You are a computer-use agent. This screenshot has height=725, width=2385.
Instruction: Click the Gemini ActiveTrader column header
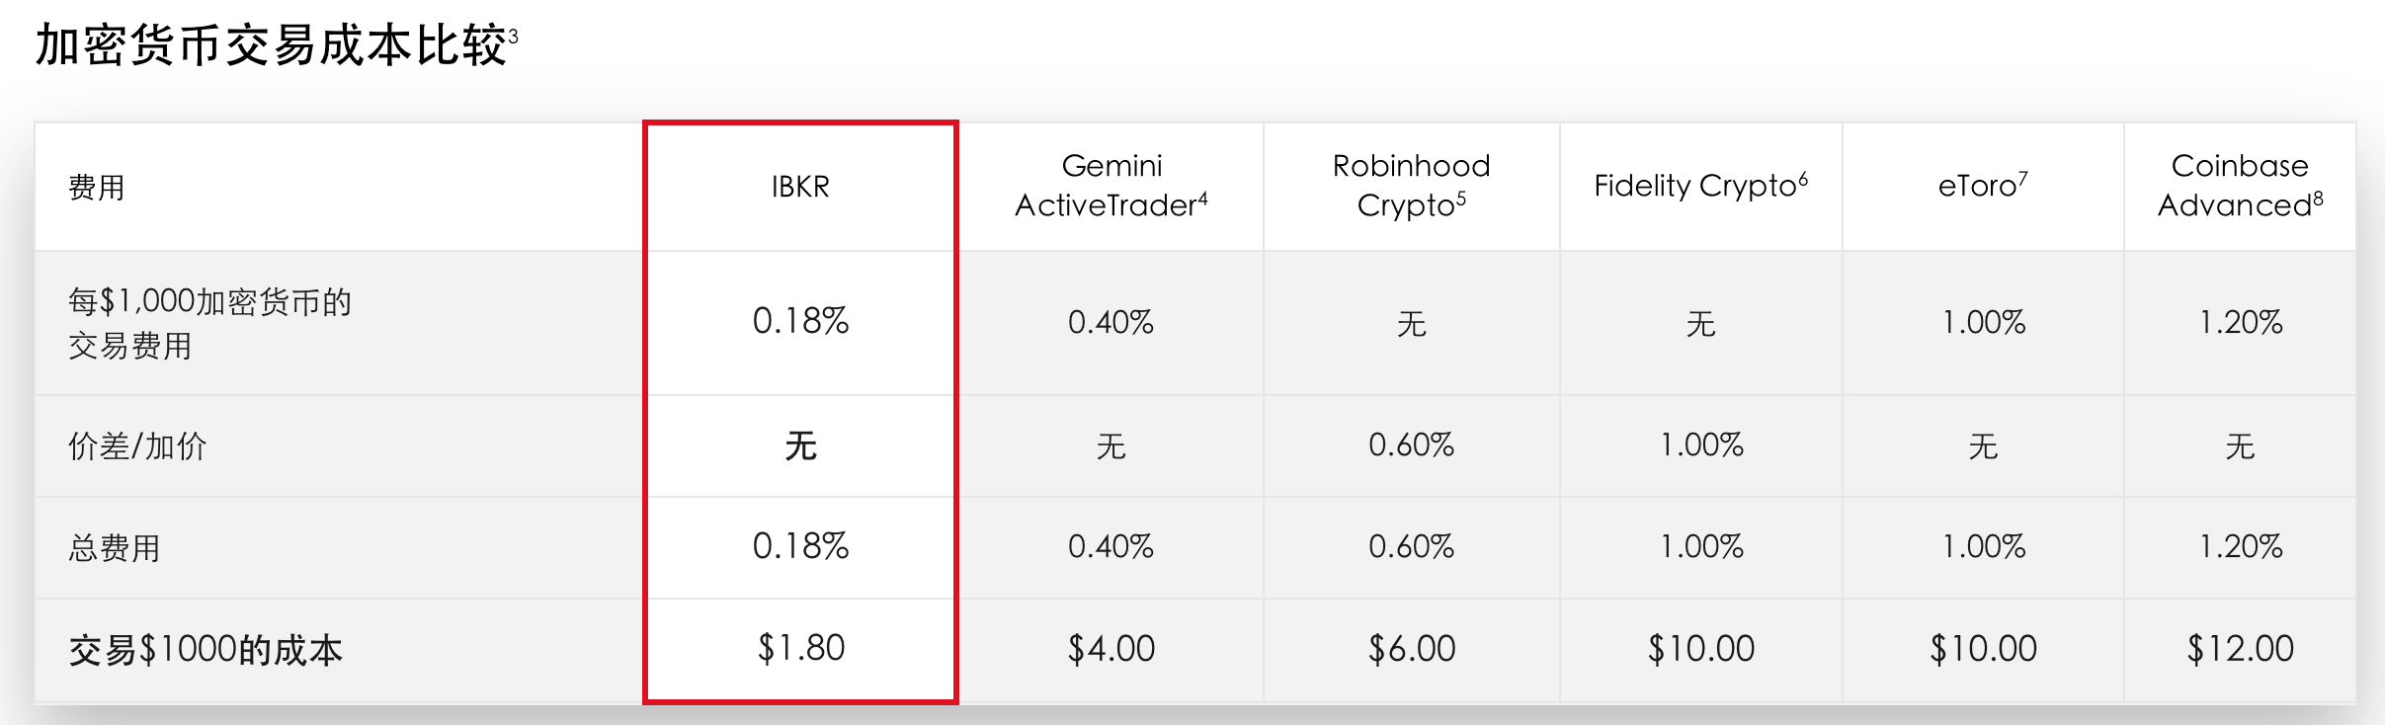point(1110,186)
